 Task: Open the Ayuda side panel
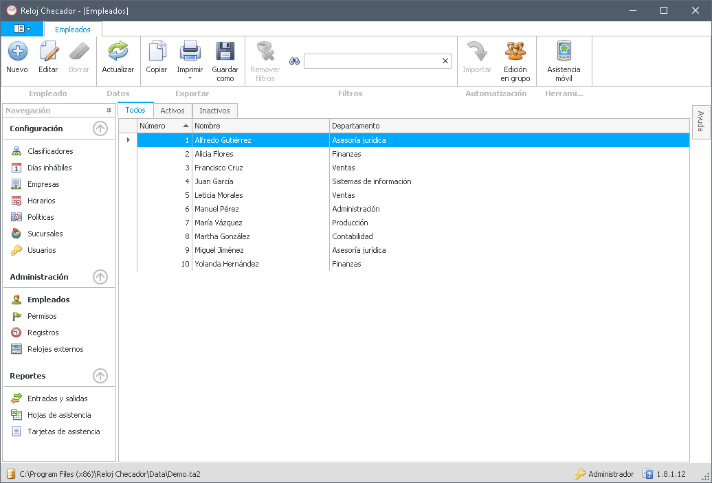pos(700,122)
